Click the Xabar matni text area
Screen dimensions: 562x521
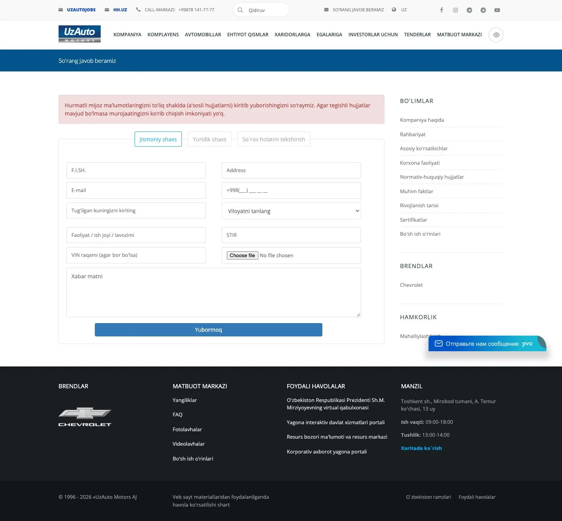[x=213, y=292]
